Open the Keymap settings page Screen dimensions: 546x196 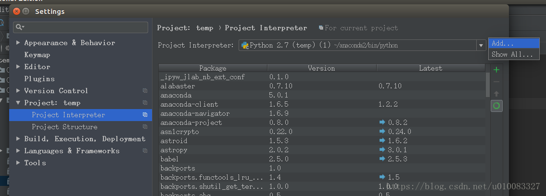pyautogui.click(x=37, y=55)
